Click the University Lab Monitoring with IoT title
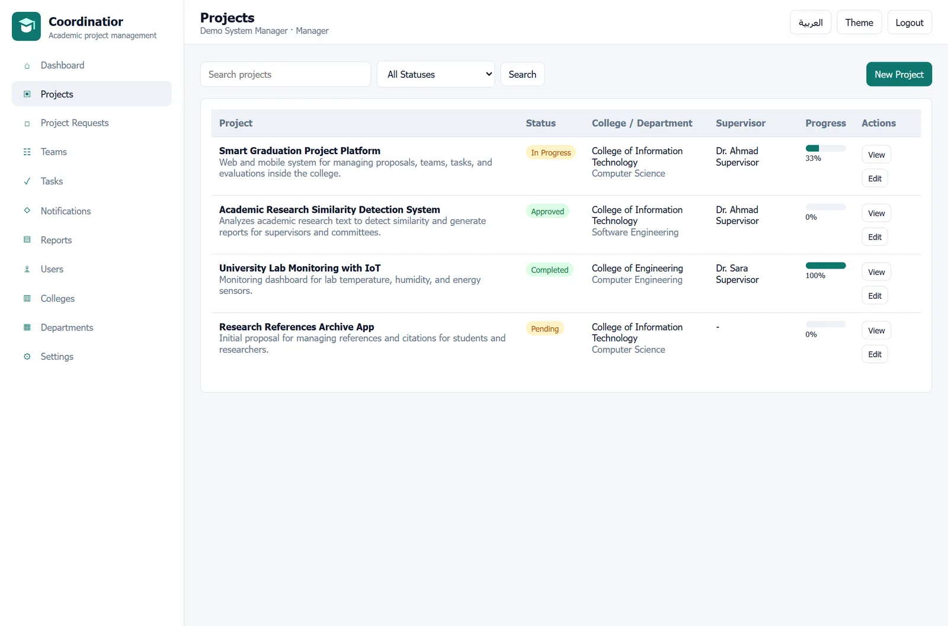The height and width of the screenshot is (626, 948). (300, 268)
